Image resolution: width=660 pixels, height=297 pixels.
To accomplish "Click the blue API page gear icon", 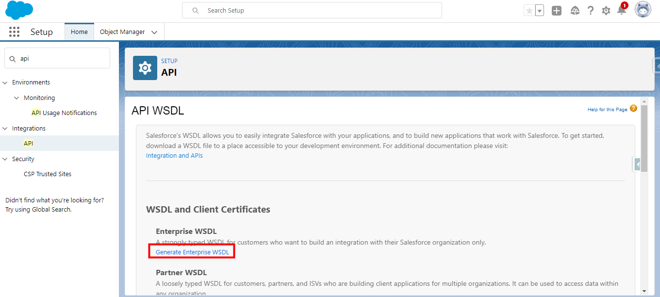I will point(145,68).
